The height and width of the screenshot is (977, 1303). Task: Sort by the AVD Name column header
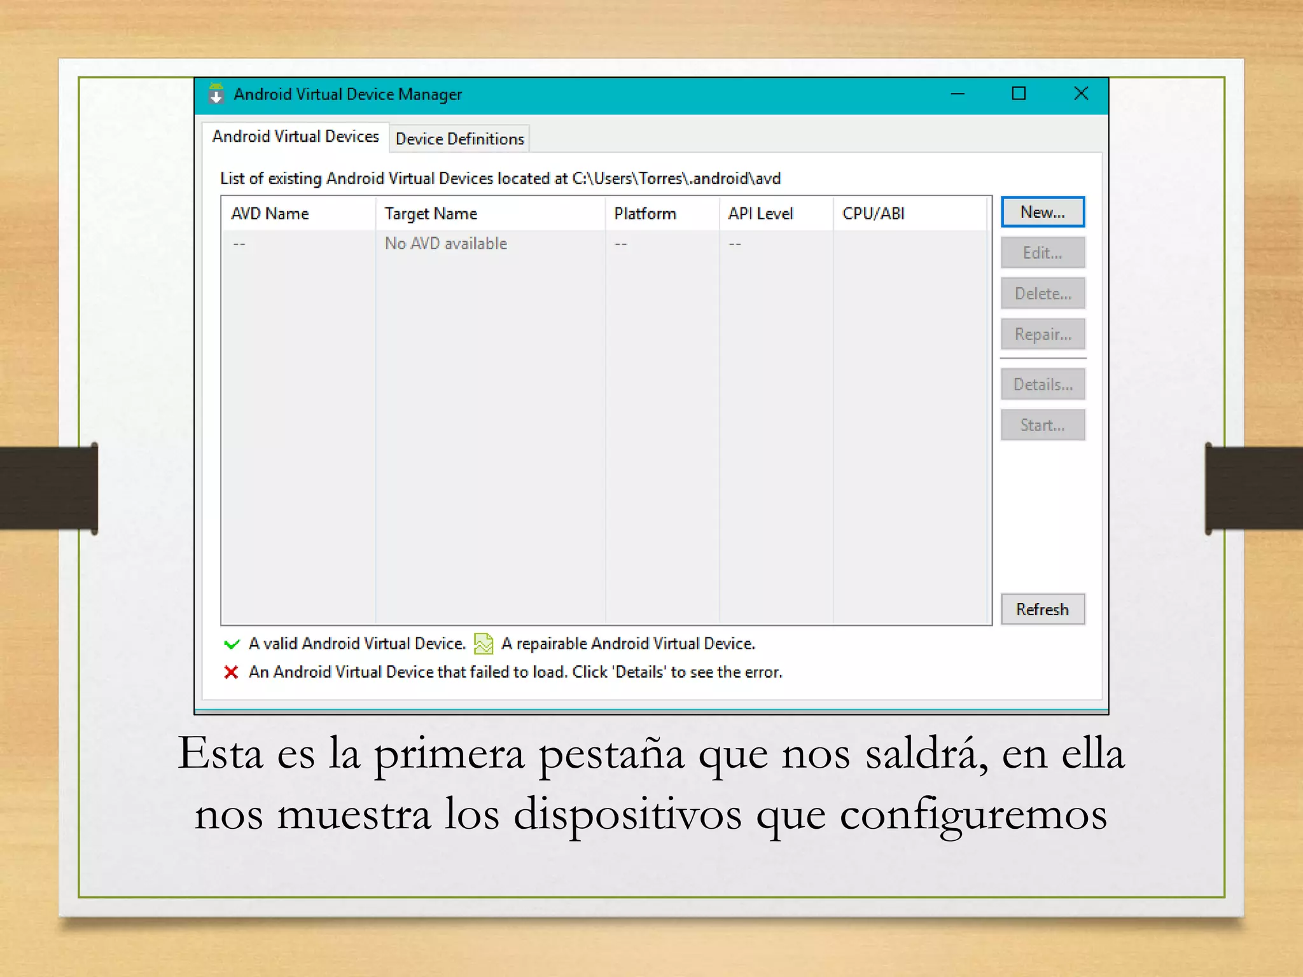(299, 214)
